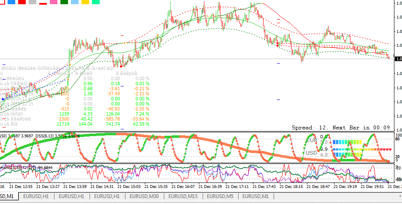
Task: Click the 0.96 value
Action: click(88, 83)
